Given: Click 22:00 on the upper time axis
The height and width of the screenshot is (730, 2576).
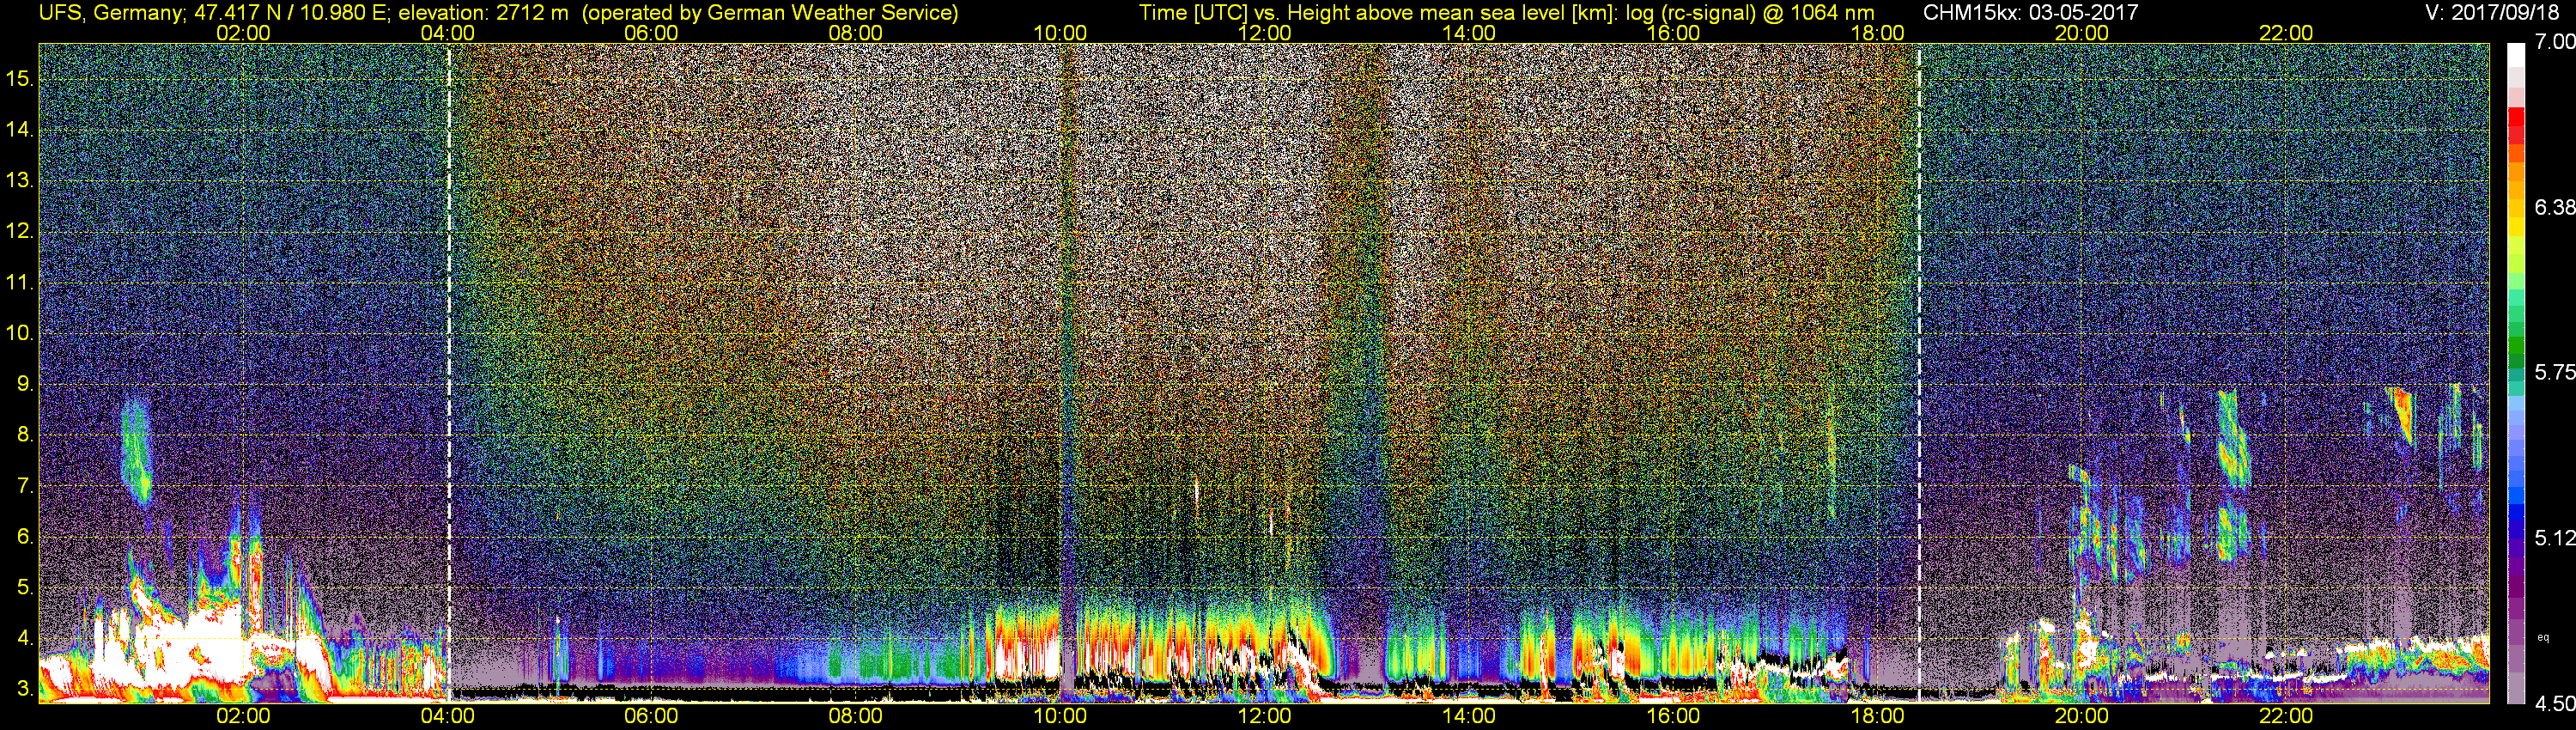Looking at the screenshot, I should pyautogui.click(x=2286, y=33).
